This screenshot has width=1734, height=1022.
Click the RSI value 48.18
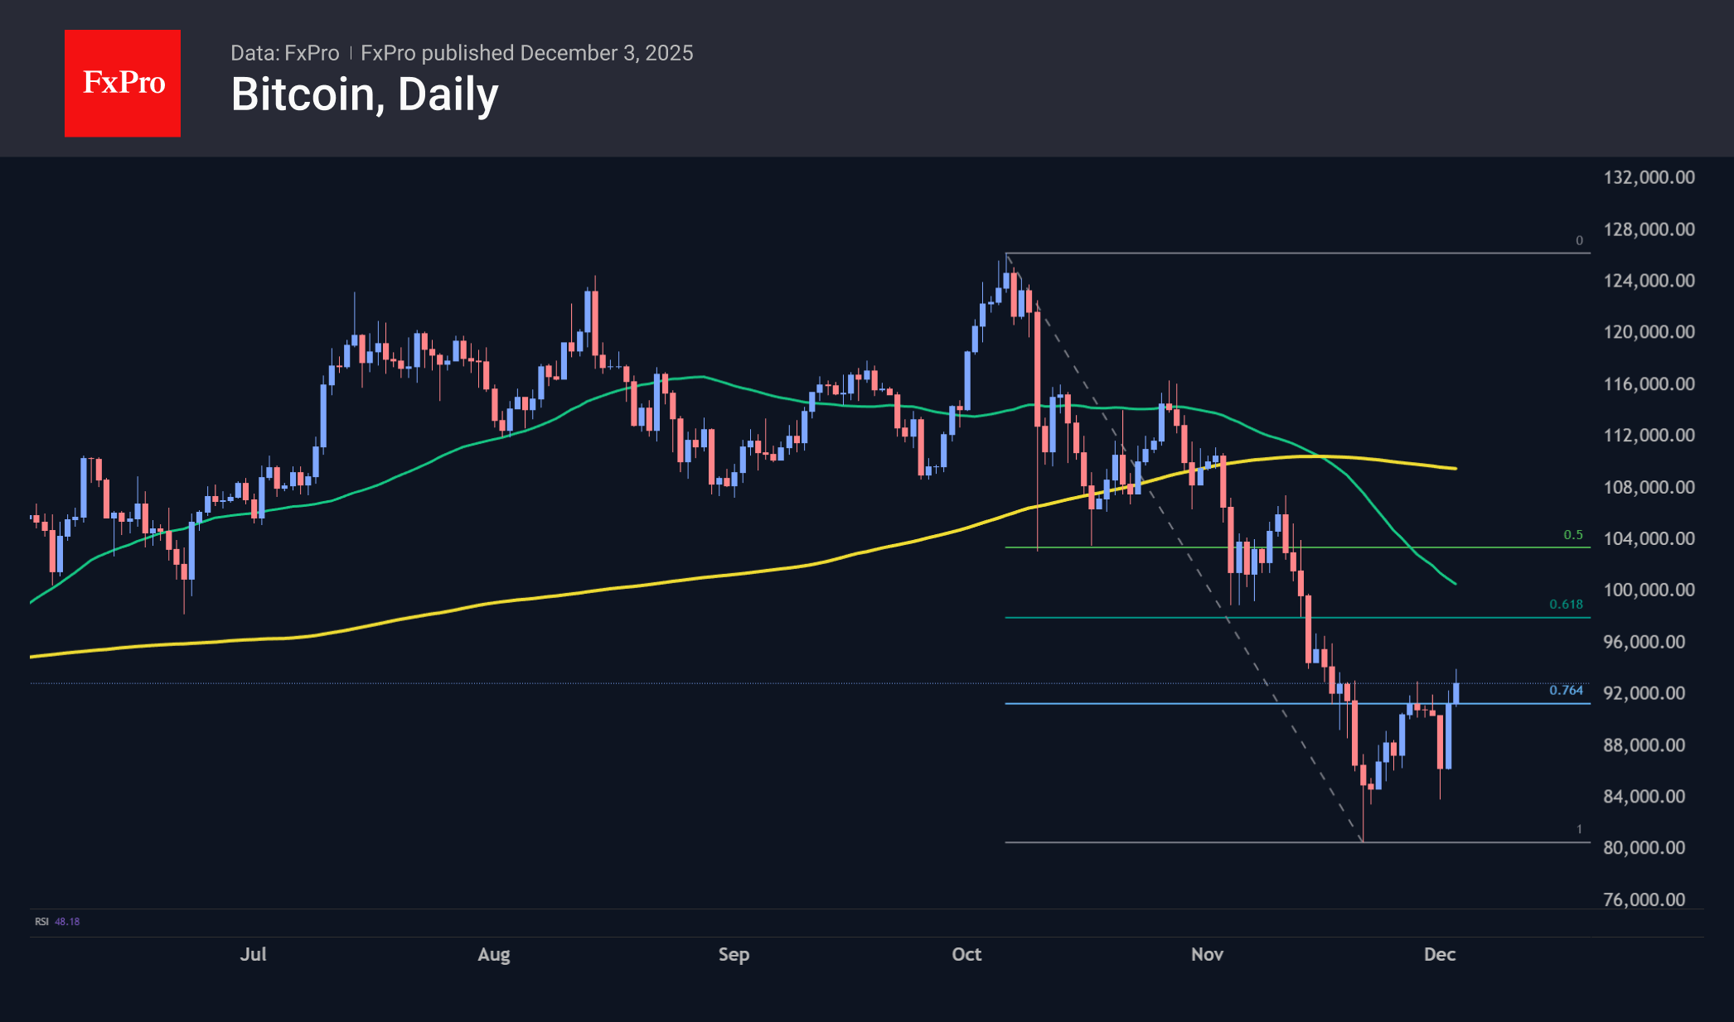[67, 921]
